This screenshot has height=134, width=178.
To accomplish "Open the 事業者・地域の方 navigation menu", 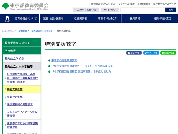I will click(x=107, y=18).
